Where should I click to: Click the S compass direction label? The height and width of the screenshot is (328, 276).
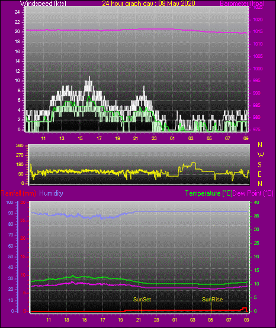pos(259,165)
